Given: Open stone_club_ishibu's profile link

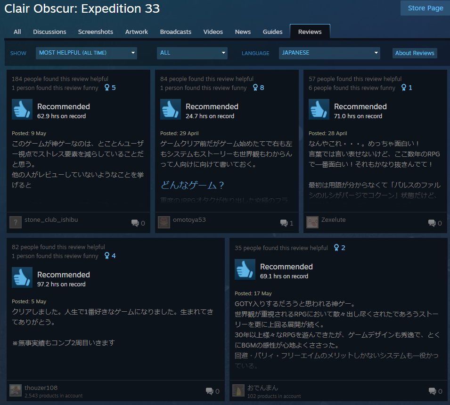Looking at the screenshot, I should click(x=51, y=220).
